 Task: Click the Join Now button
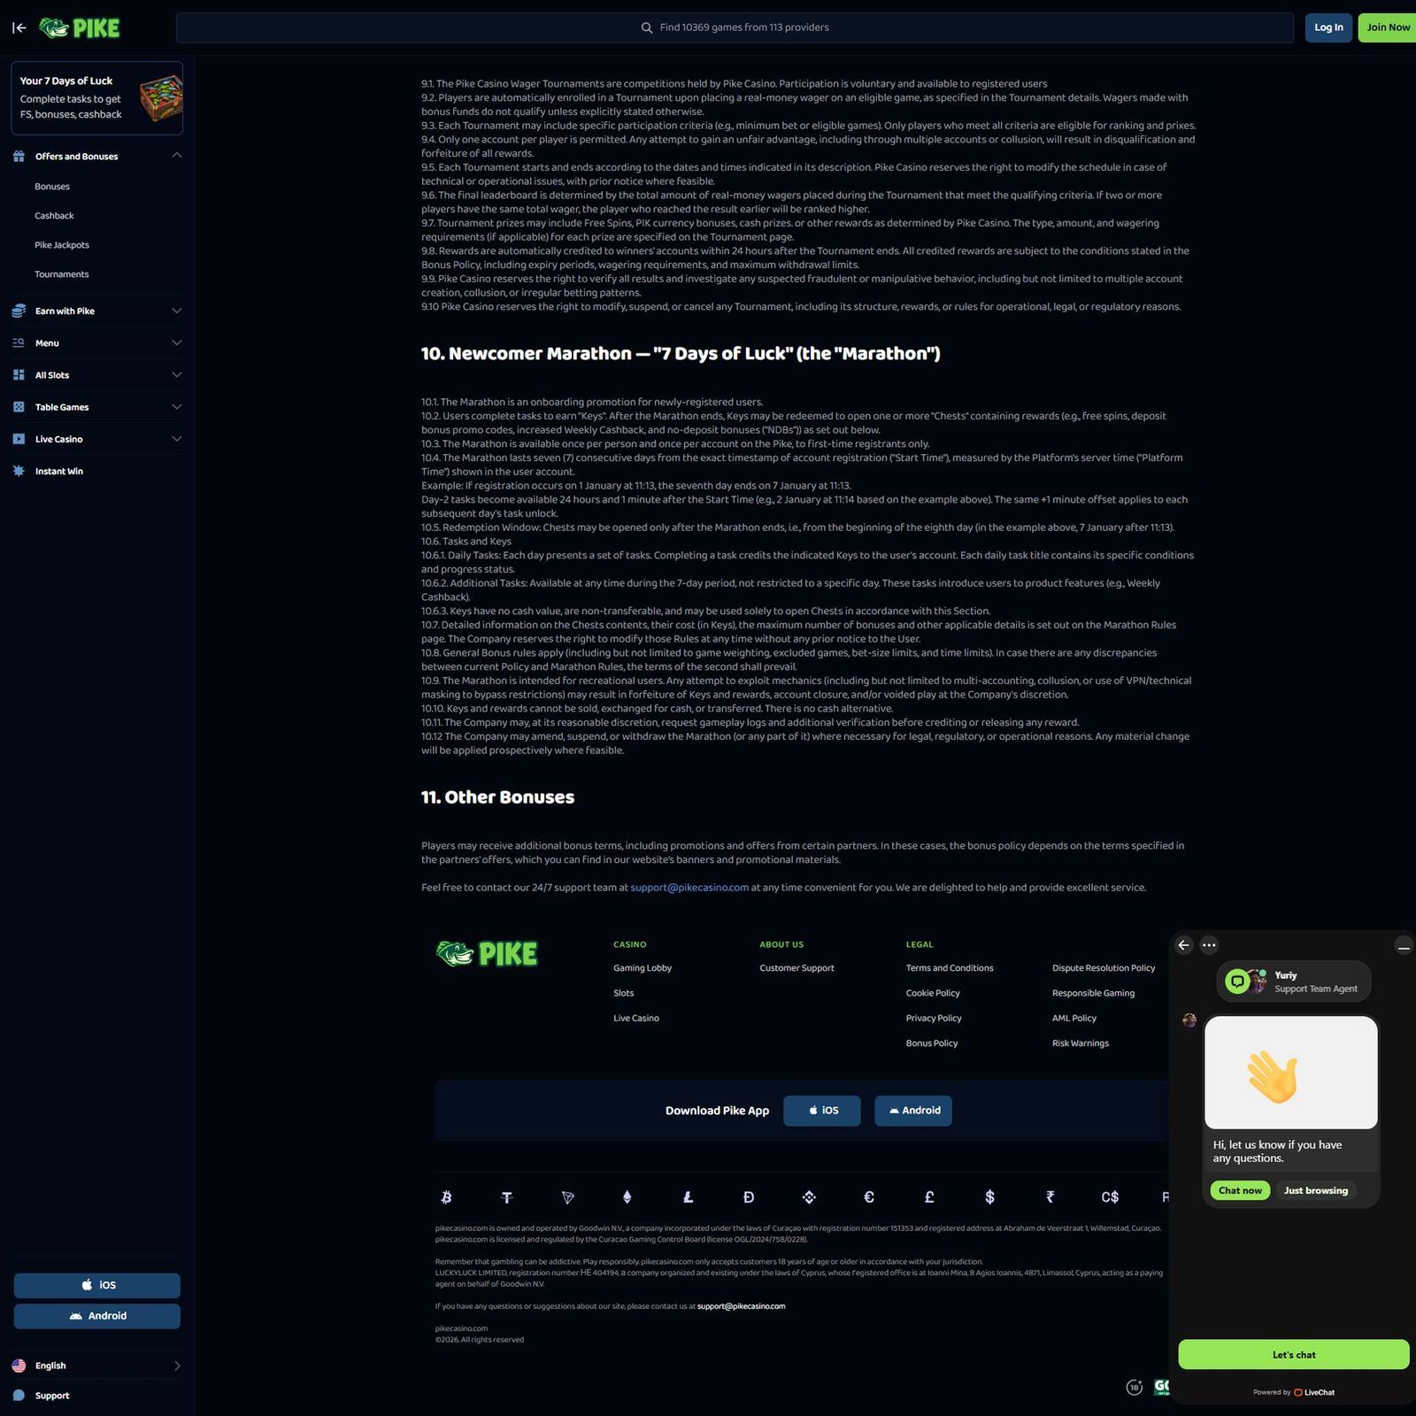click(1388, 27)
